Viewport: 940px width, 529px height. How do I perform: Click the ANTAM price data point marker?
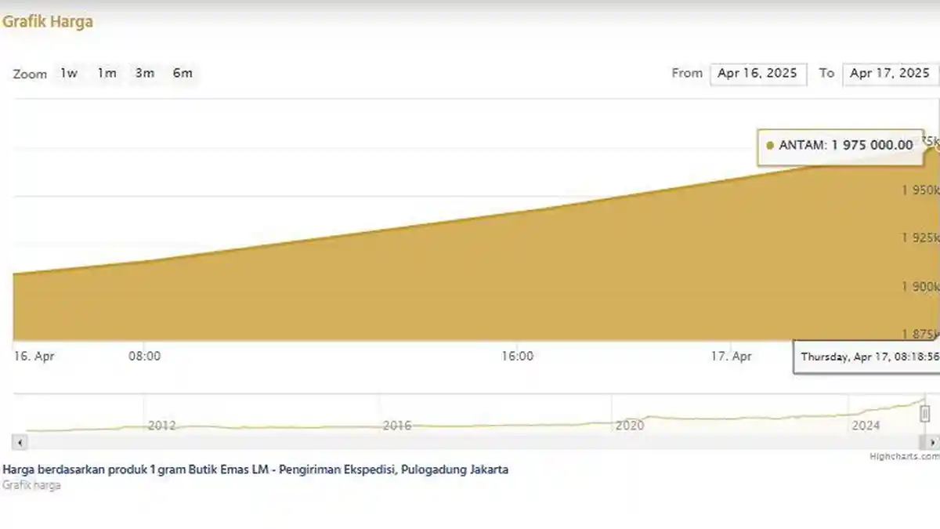(938, 147)
